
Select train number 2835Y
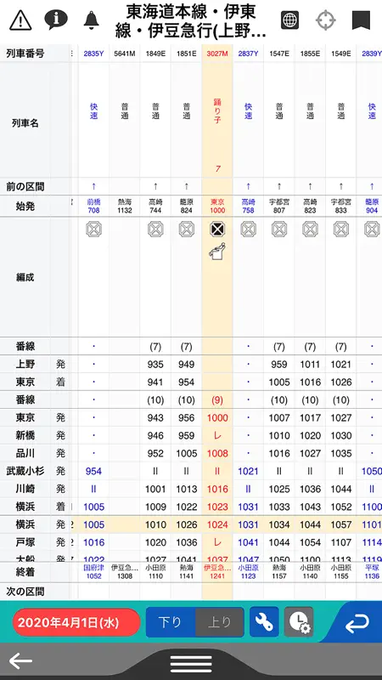(x=93, y=54)
